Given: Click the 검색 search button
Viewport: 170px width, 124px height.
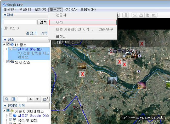Looking at the screenshot, I should click(43, 22).
